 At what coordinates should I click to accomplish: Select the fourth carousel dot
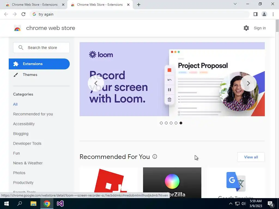(176, 123)
